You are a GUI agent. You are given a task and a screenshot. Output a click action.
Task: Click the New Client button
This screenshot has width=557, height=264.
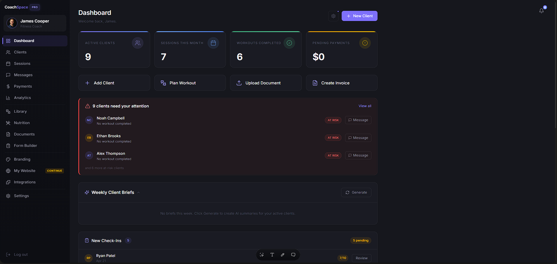pos(359,16)
